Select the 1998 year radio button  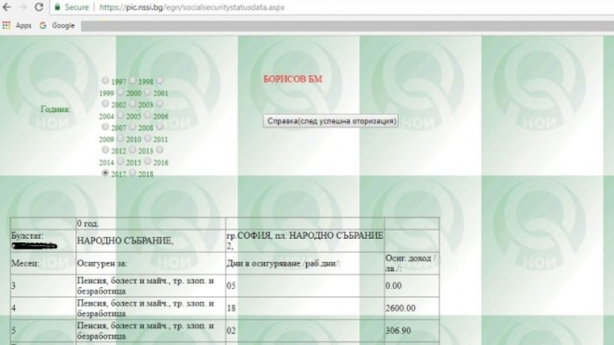132,80
